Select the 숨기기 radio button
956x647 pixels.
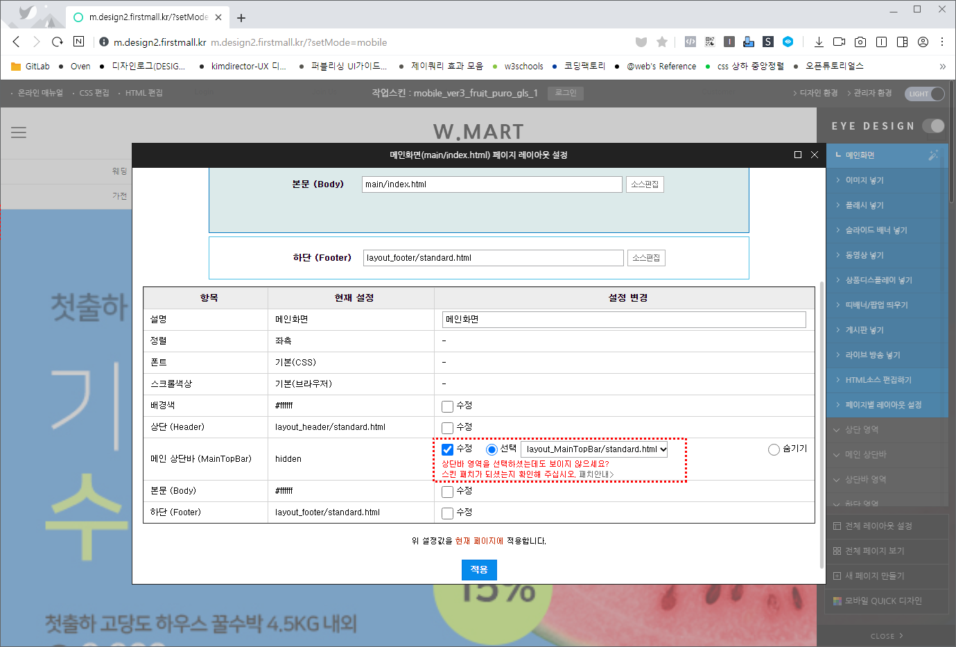[x=774, y=449]
